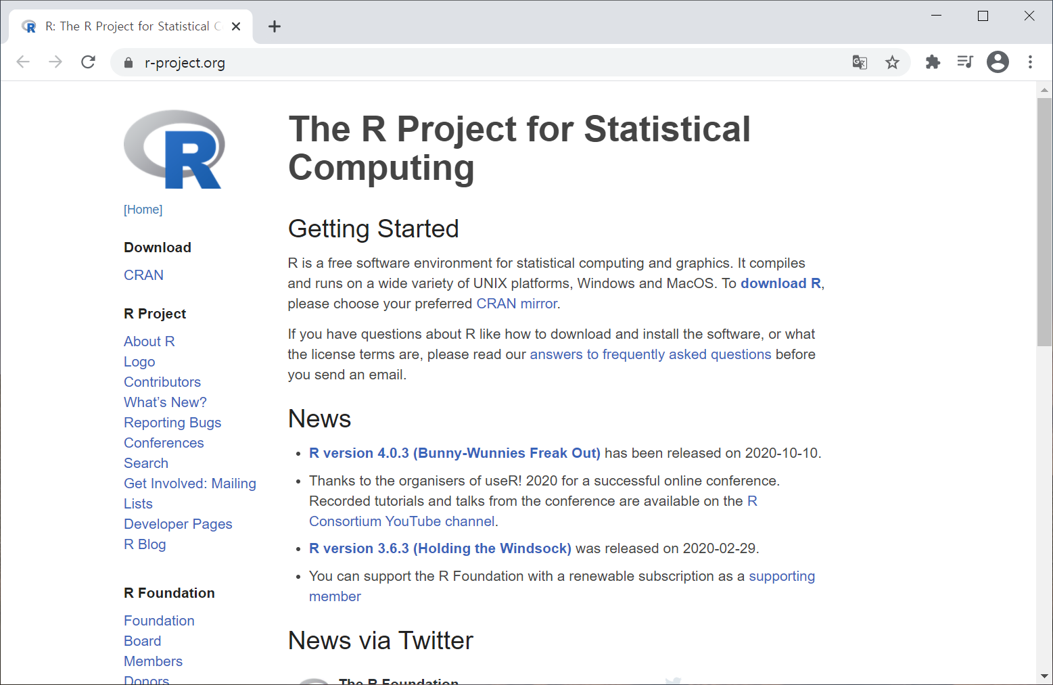Open the Search link in sidebar
Image resolution: width=1053 pixels, height=685 pixels.
click(x=146, y=463)
